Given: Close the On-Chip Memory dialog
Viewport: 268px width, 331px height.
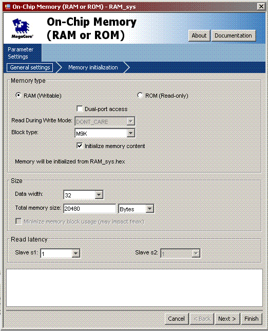Looking at the screenshot, I should 261,7.
